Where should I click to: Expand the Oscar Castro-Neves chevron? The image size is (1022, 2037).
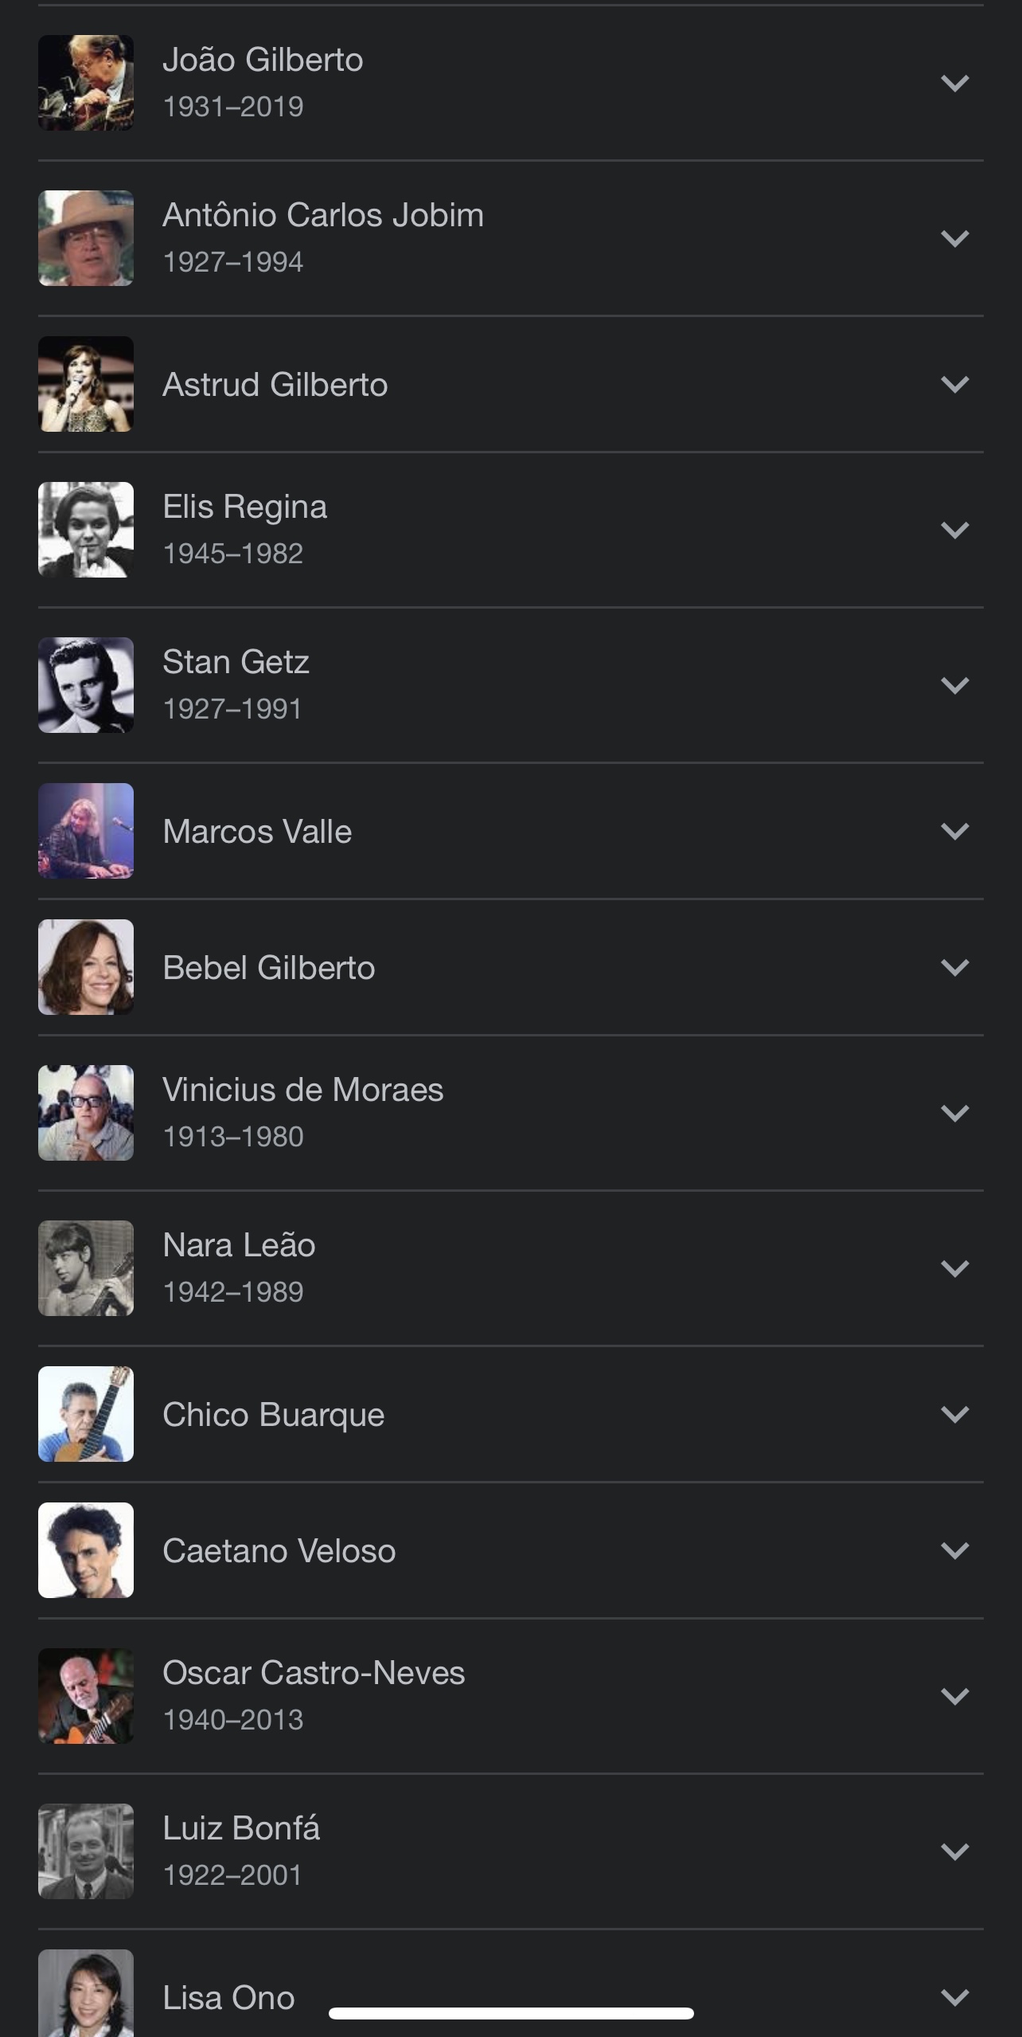pos(954,1696)
